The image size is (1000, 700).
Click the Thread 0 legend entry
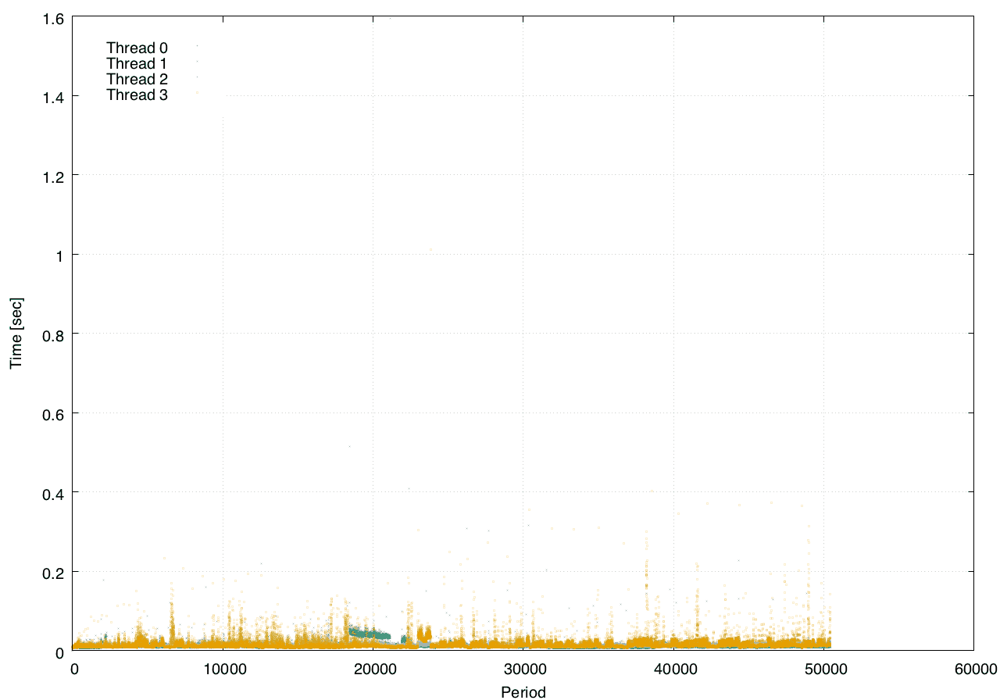point(137,48)
